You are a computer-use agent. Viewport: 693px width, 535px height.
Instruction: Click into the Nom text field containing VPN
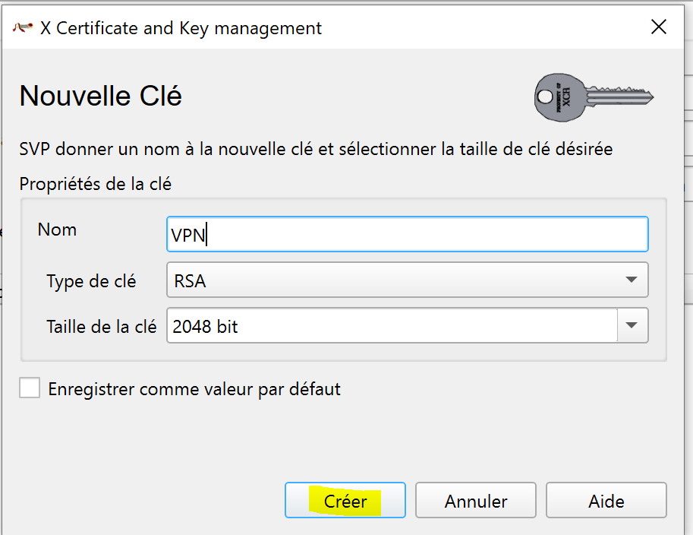(406, 234)
